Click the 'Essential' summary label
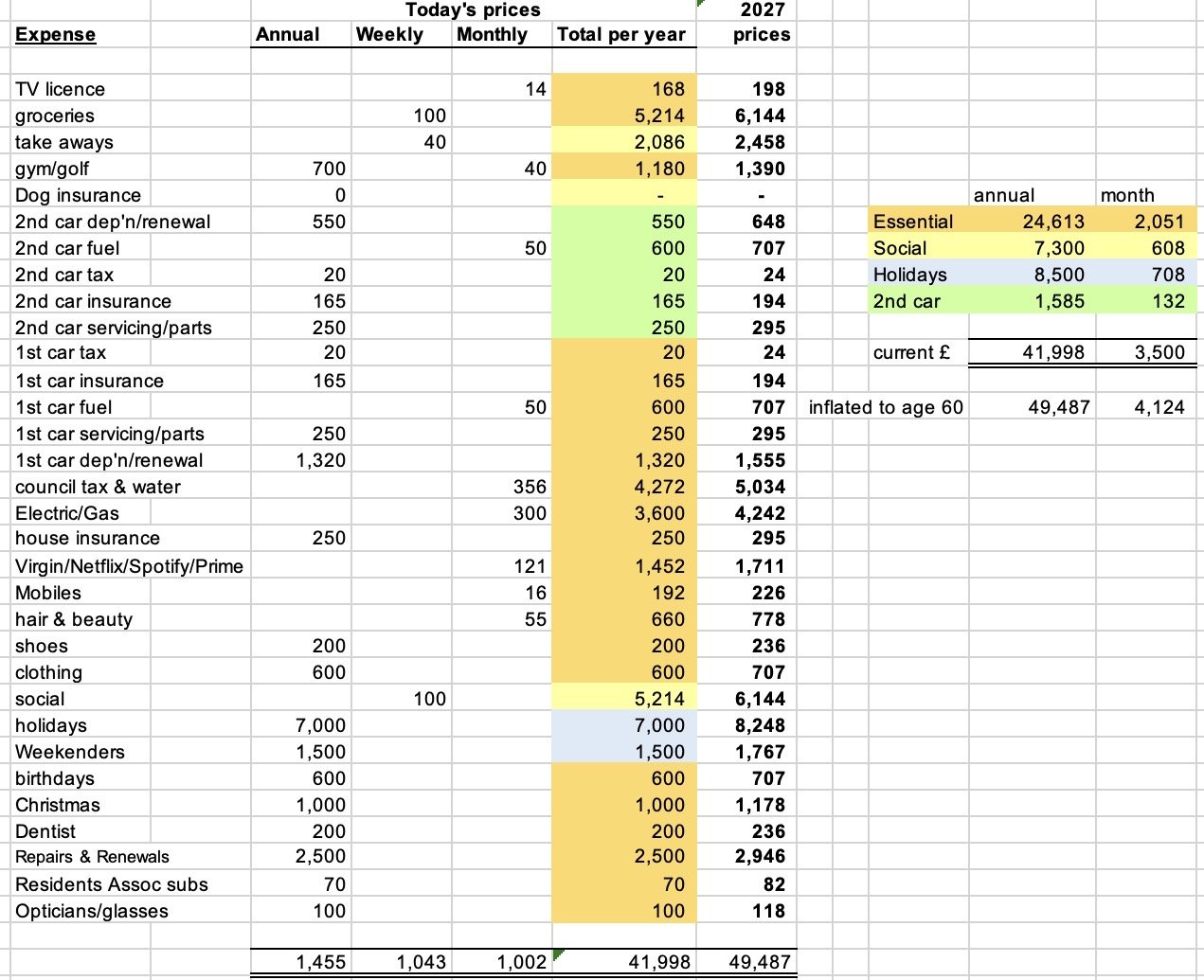This screenshot has width=1204, height=980. (x=913, y=222)
